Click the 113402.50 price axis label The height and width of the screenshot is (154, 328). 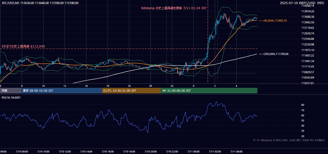(x=308, y=22)
